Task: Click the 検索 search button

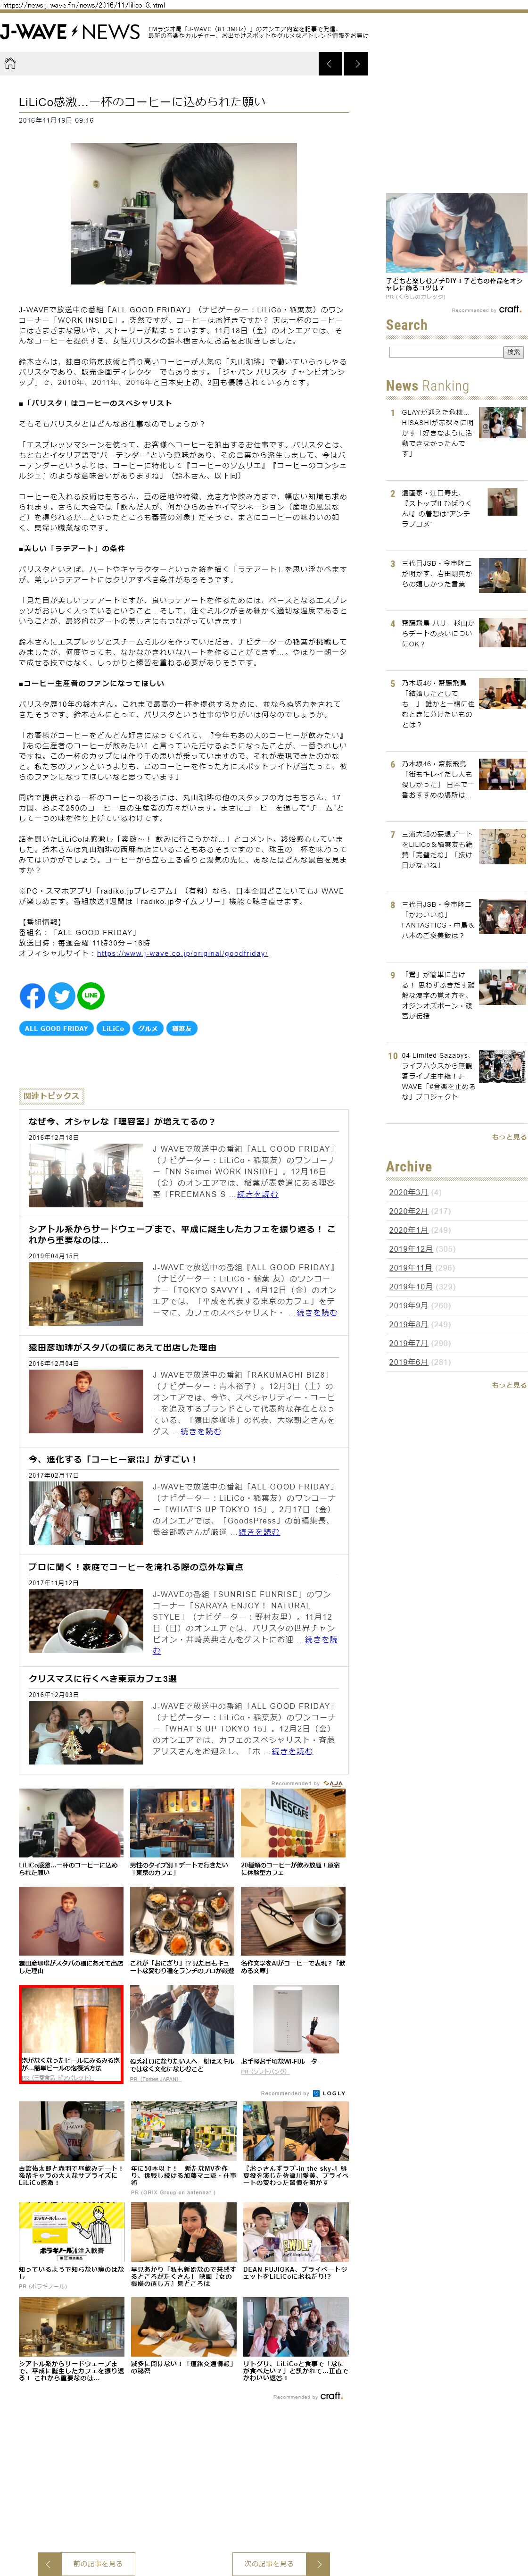Action: [513, 352]
